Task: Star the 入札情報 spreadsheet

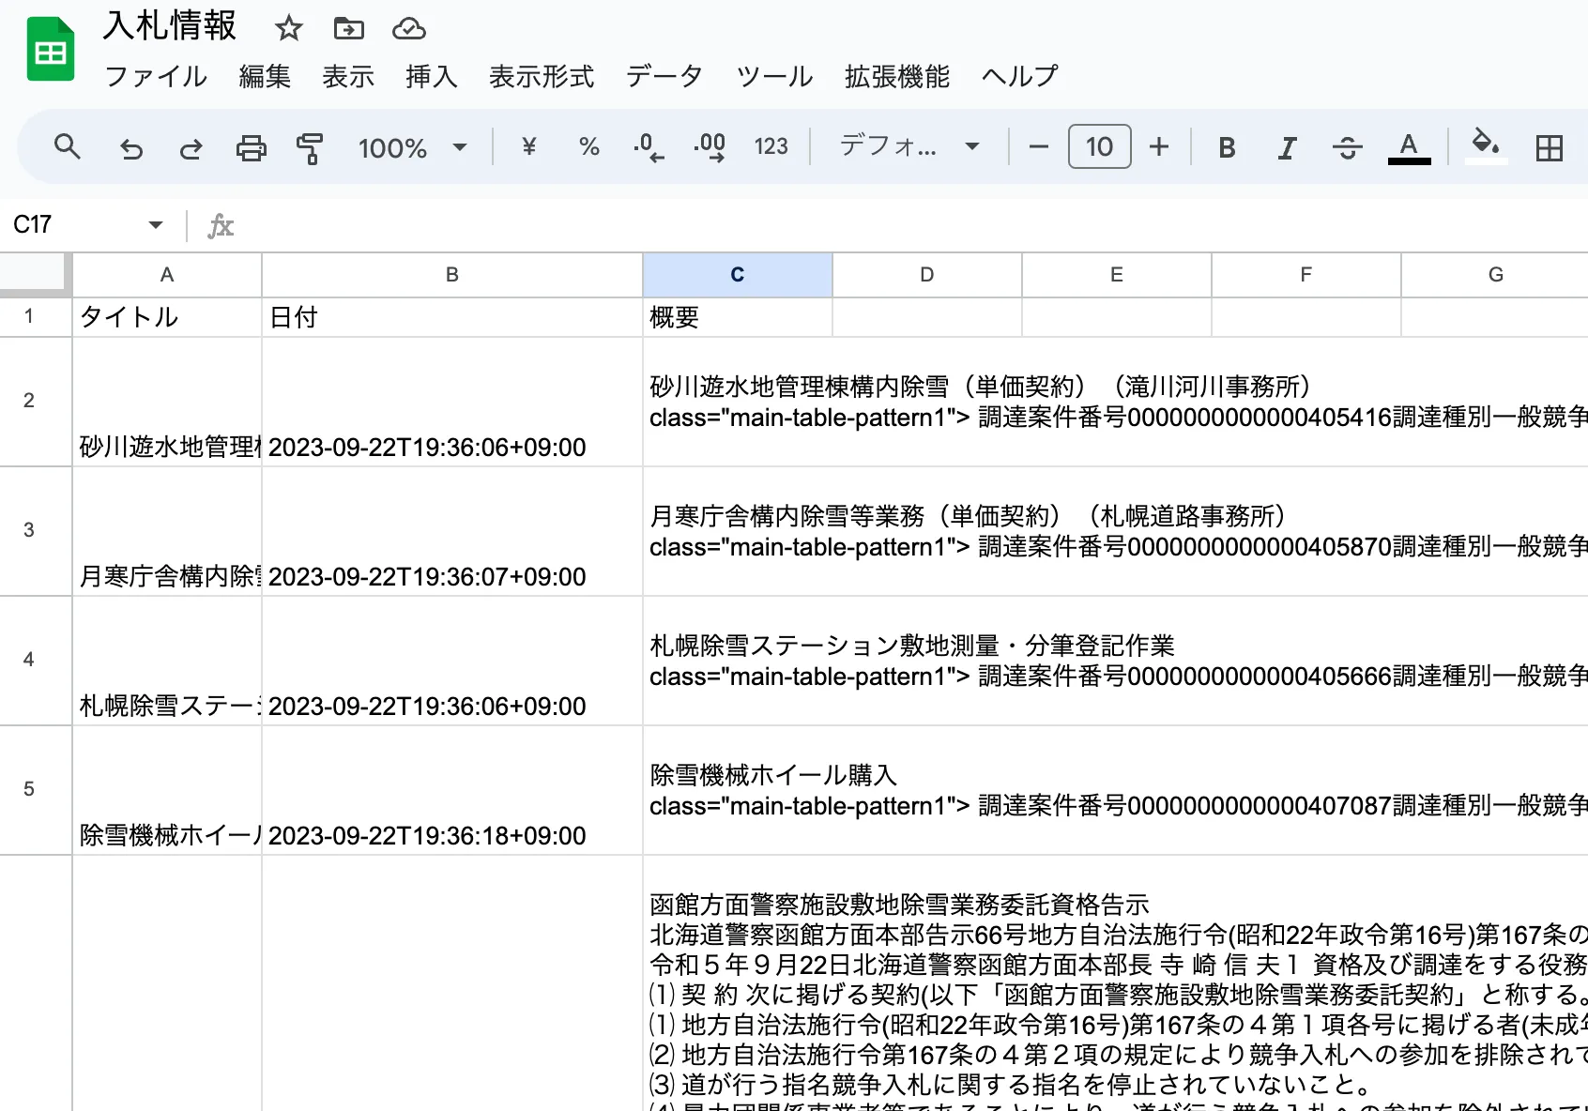Action: (288, 29)
